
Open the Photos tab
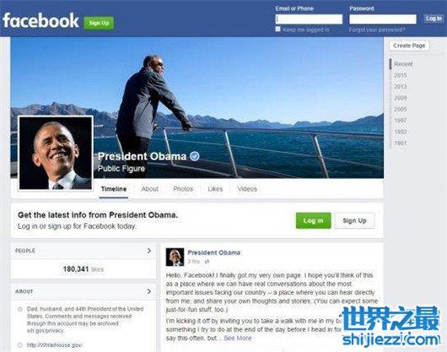(x=183, y=189)
